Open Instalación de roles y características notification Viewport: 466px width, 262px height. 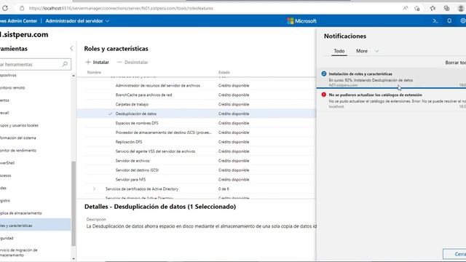click(391, 78)
